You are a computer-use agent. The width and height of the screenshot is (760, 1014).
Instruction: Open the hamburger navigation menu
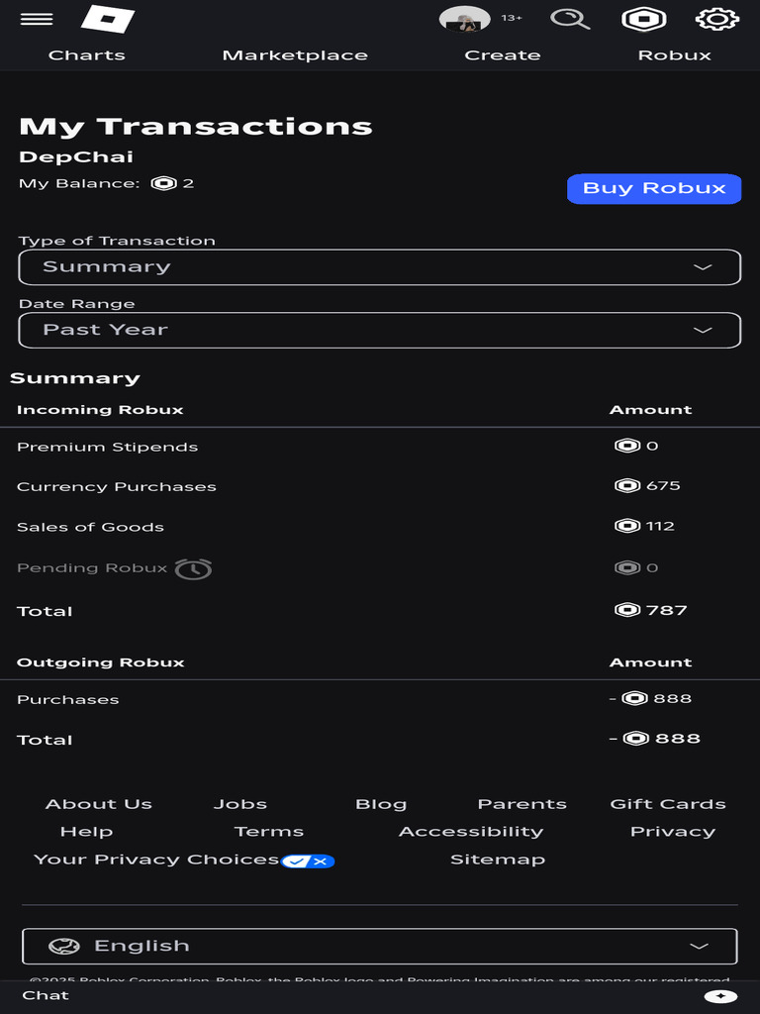[37, 19]
